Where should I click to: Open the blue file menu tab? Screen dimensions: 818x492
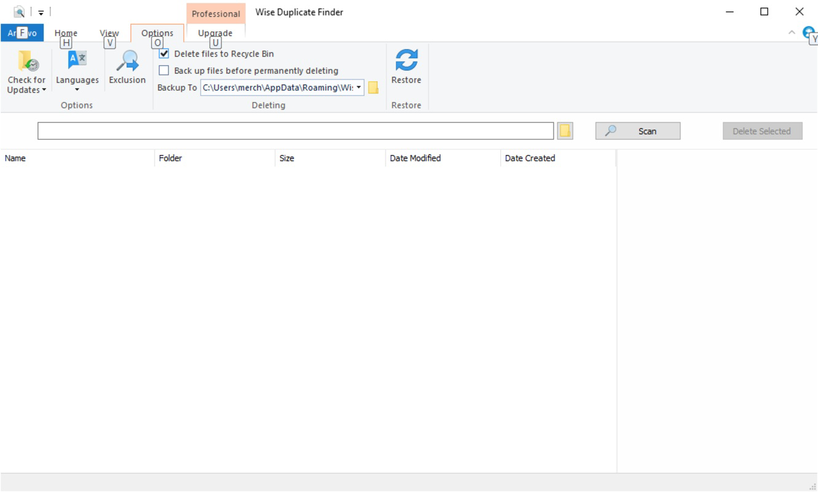(x=22, y=33)
